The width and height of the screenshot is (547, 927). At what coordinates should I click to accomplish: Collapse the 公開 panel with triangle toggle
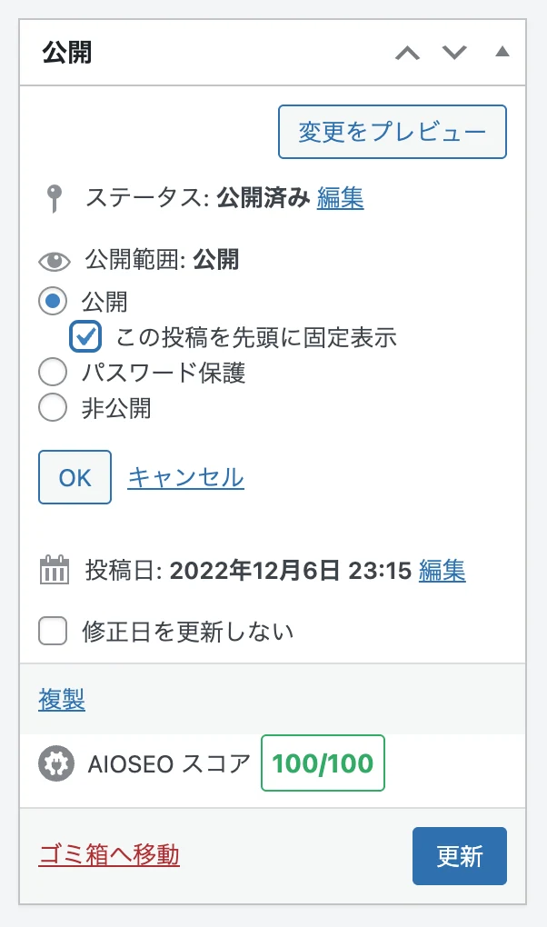[x=502, y=52]
